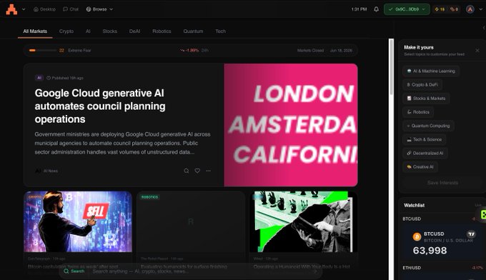Open the pink London Amsterdam featured image
The image size is (486, 280).
[x=291, y=125]
